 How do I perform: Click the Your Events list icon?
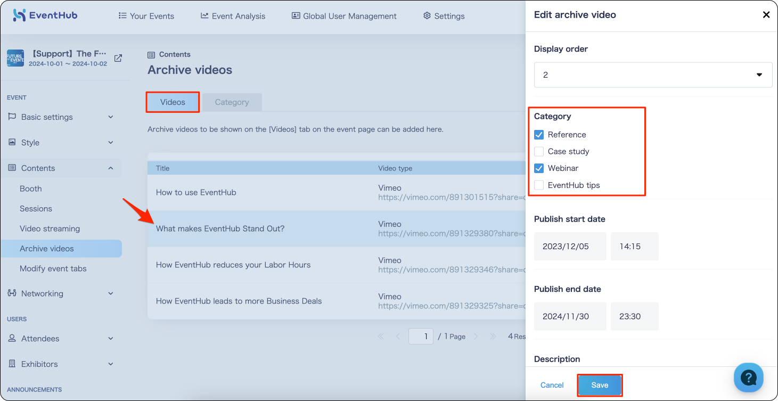(122, 16)
